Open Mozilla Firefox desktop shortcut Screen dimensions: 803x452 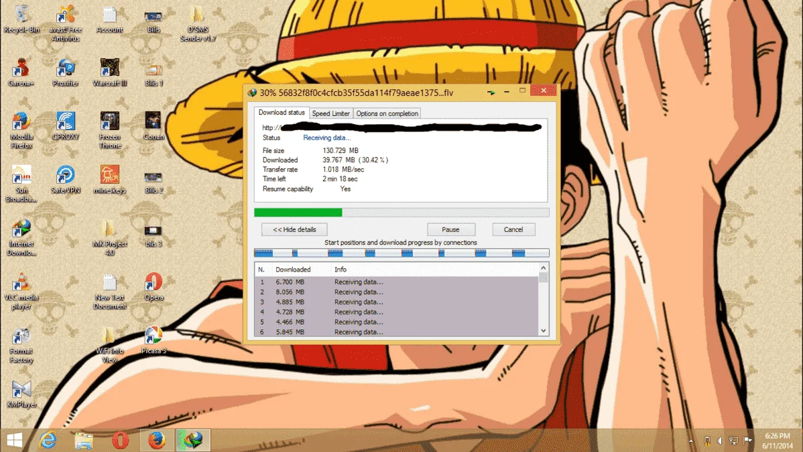21,131
